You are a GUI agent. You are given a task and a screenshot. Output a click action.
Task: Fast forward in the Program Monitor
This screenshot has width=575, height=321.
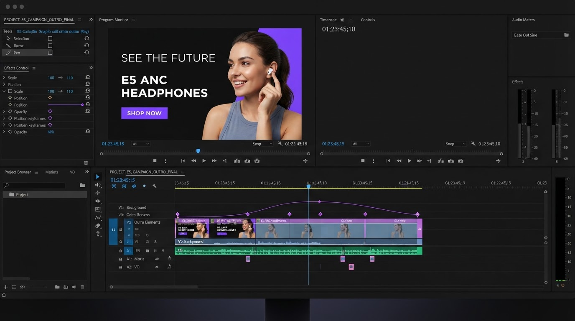click(214, 160)
